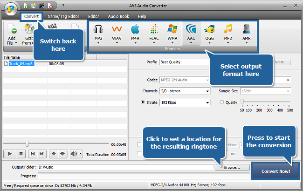Click the Quality slider handle
303x191 pixels.
click(242, 102)
